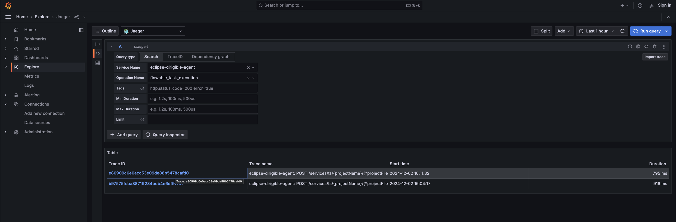This screenshot has width=676, height=222.
Task: Toggle query A visibility eye icon
Action: point(646,46)
